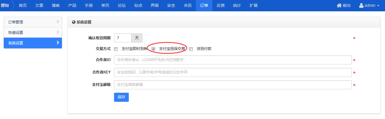Uncheck the 支付宝担保交易 checkbox
385x119 pixels.
coord(153,49)
